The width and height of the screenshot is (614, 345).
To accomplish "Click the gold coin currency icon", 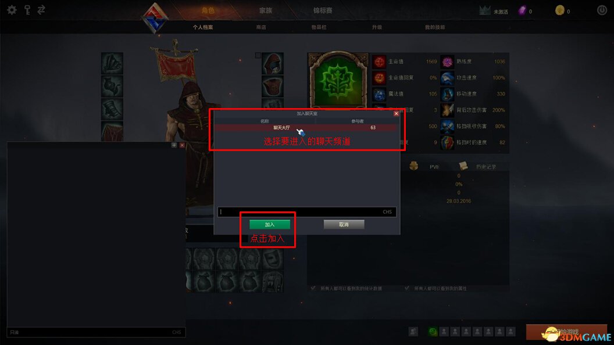I will [559, 10].
